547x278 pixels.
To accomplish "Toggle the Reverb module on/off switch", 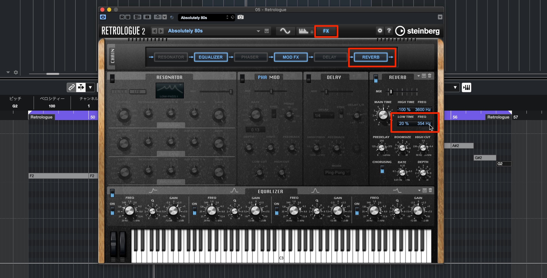I will 376,78.
